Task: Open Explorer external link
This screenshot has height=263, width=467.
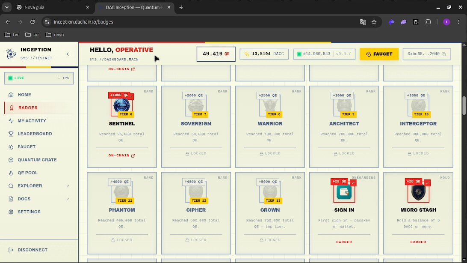Action: [x=39, y=186]
